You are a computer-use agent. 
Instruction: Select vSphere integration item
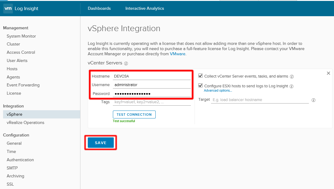(x=42, y=114)
